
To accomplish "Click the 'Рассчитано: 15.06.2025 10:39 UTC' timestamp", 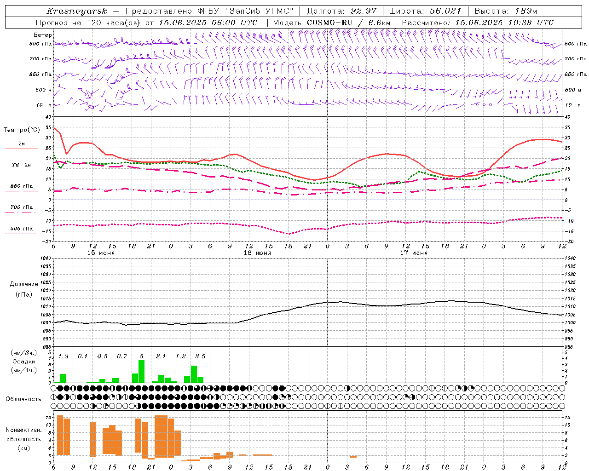I will pyautogui.click(x=478, y=23).
